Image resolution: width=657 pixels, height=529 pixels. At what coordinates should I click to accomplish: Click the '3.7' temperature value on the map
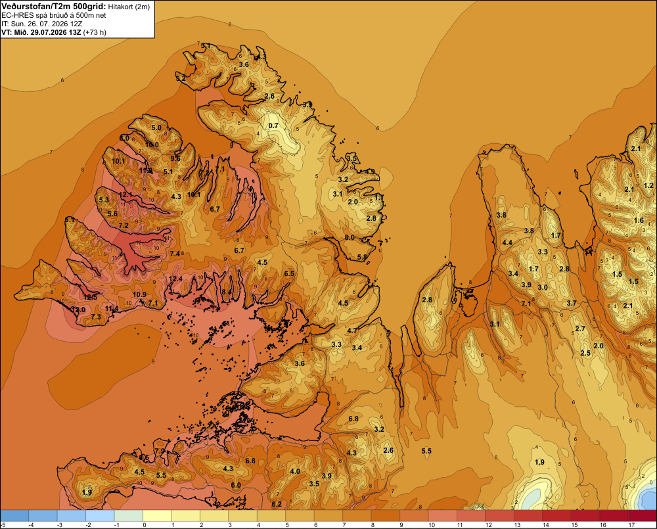(572, 303)
